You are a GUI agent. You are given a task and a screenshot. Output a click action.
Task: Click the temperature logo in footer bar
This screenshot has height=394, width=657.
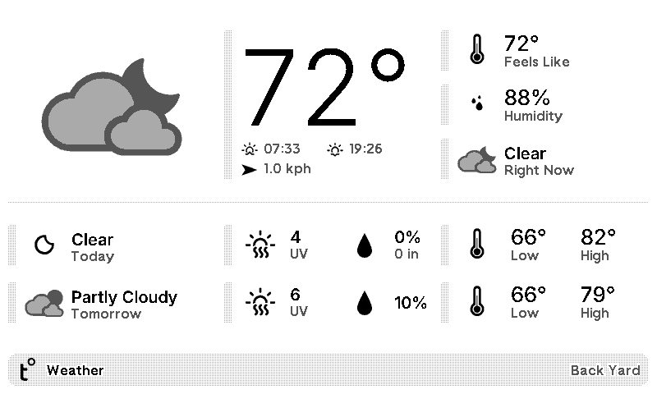[x=27, y=369]
